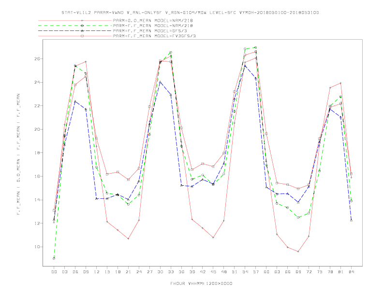This screenshot has height=296, width=383.
Task: Click x-axis tick label 21
Action: (128, 272)
